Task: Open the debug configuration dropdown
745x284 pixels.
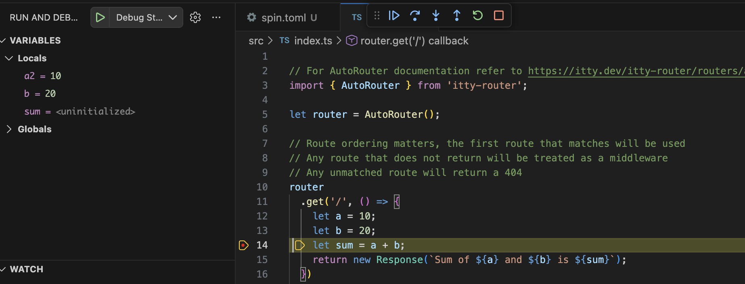Action: click(146, 17)
